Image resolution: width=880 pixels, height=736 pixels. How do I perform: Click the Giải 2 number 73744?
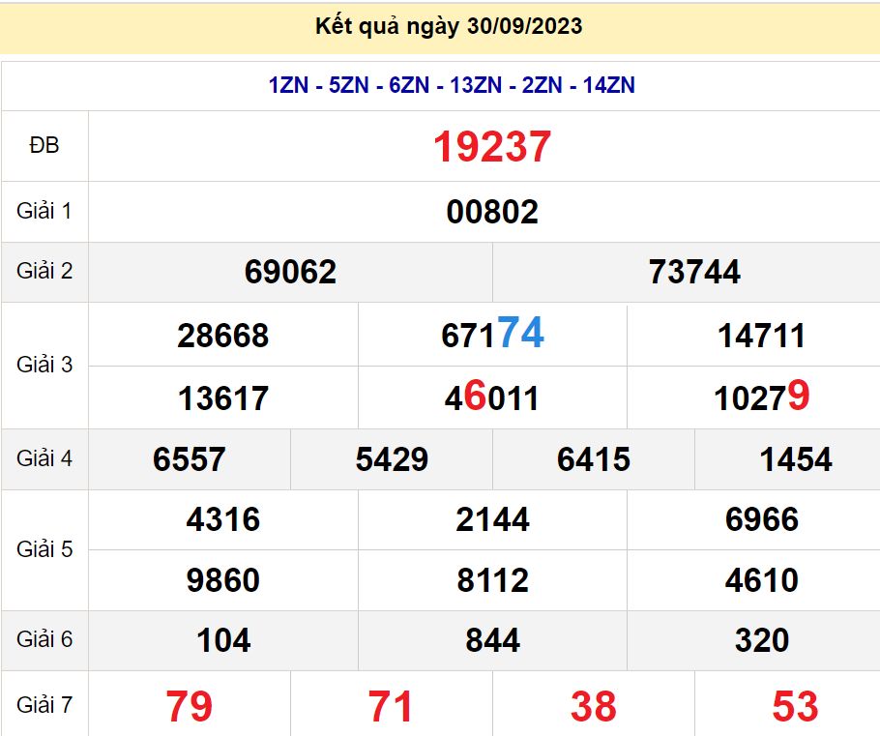[x=694, y=272]
